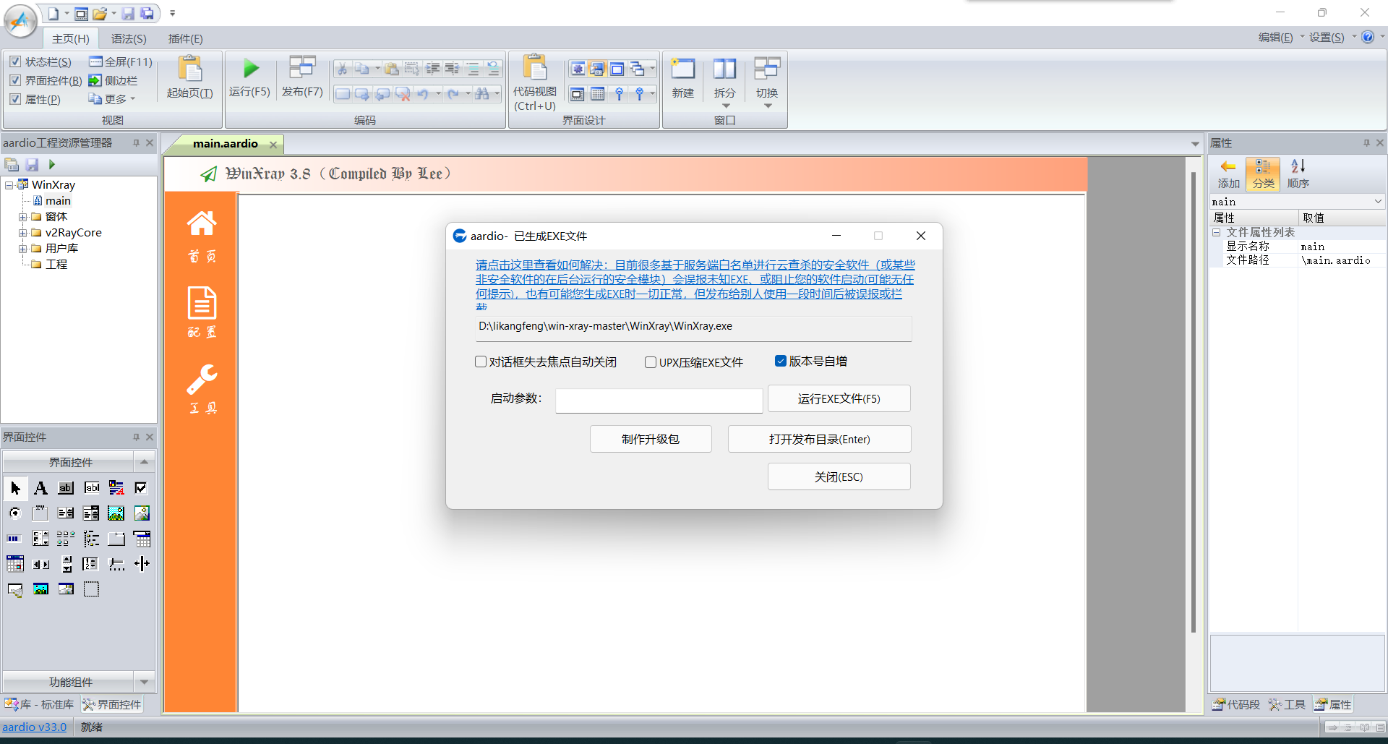Click the 关闭(ESC) button in dialog
Viewport: 1388px width, 744px height.
839,476
